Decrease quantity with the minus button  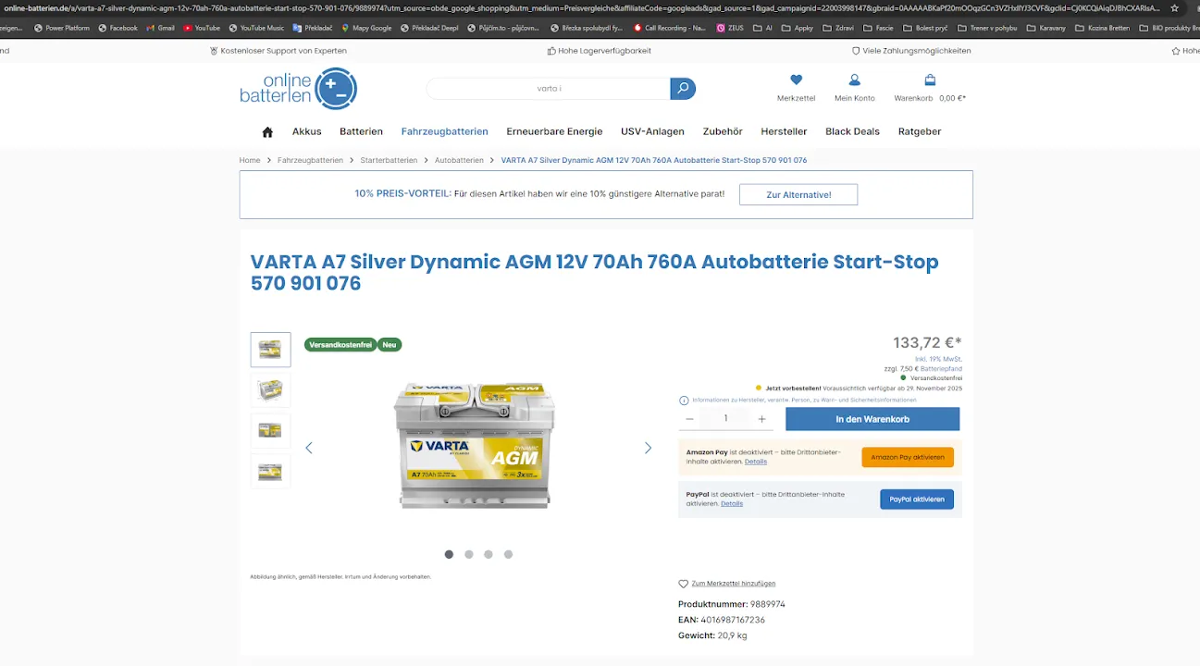click(689, 419)
